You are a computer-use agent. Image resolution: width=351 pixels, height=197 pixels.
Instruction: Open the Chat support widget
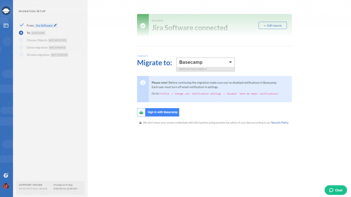[x=336, y=190]
